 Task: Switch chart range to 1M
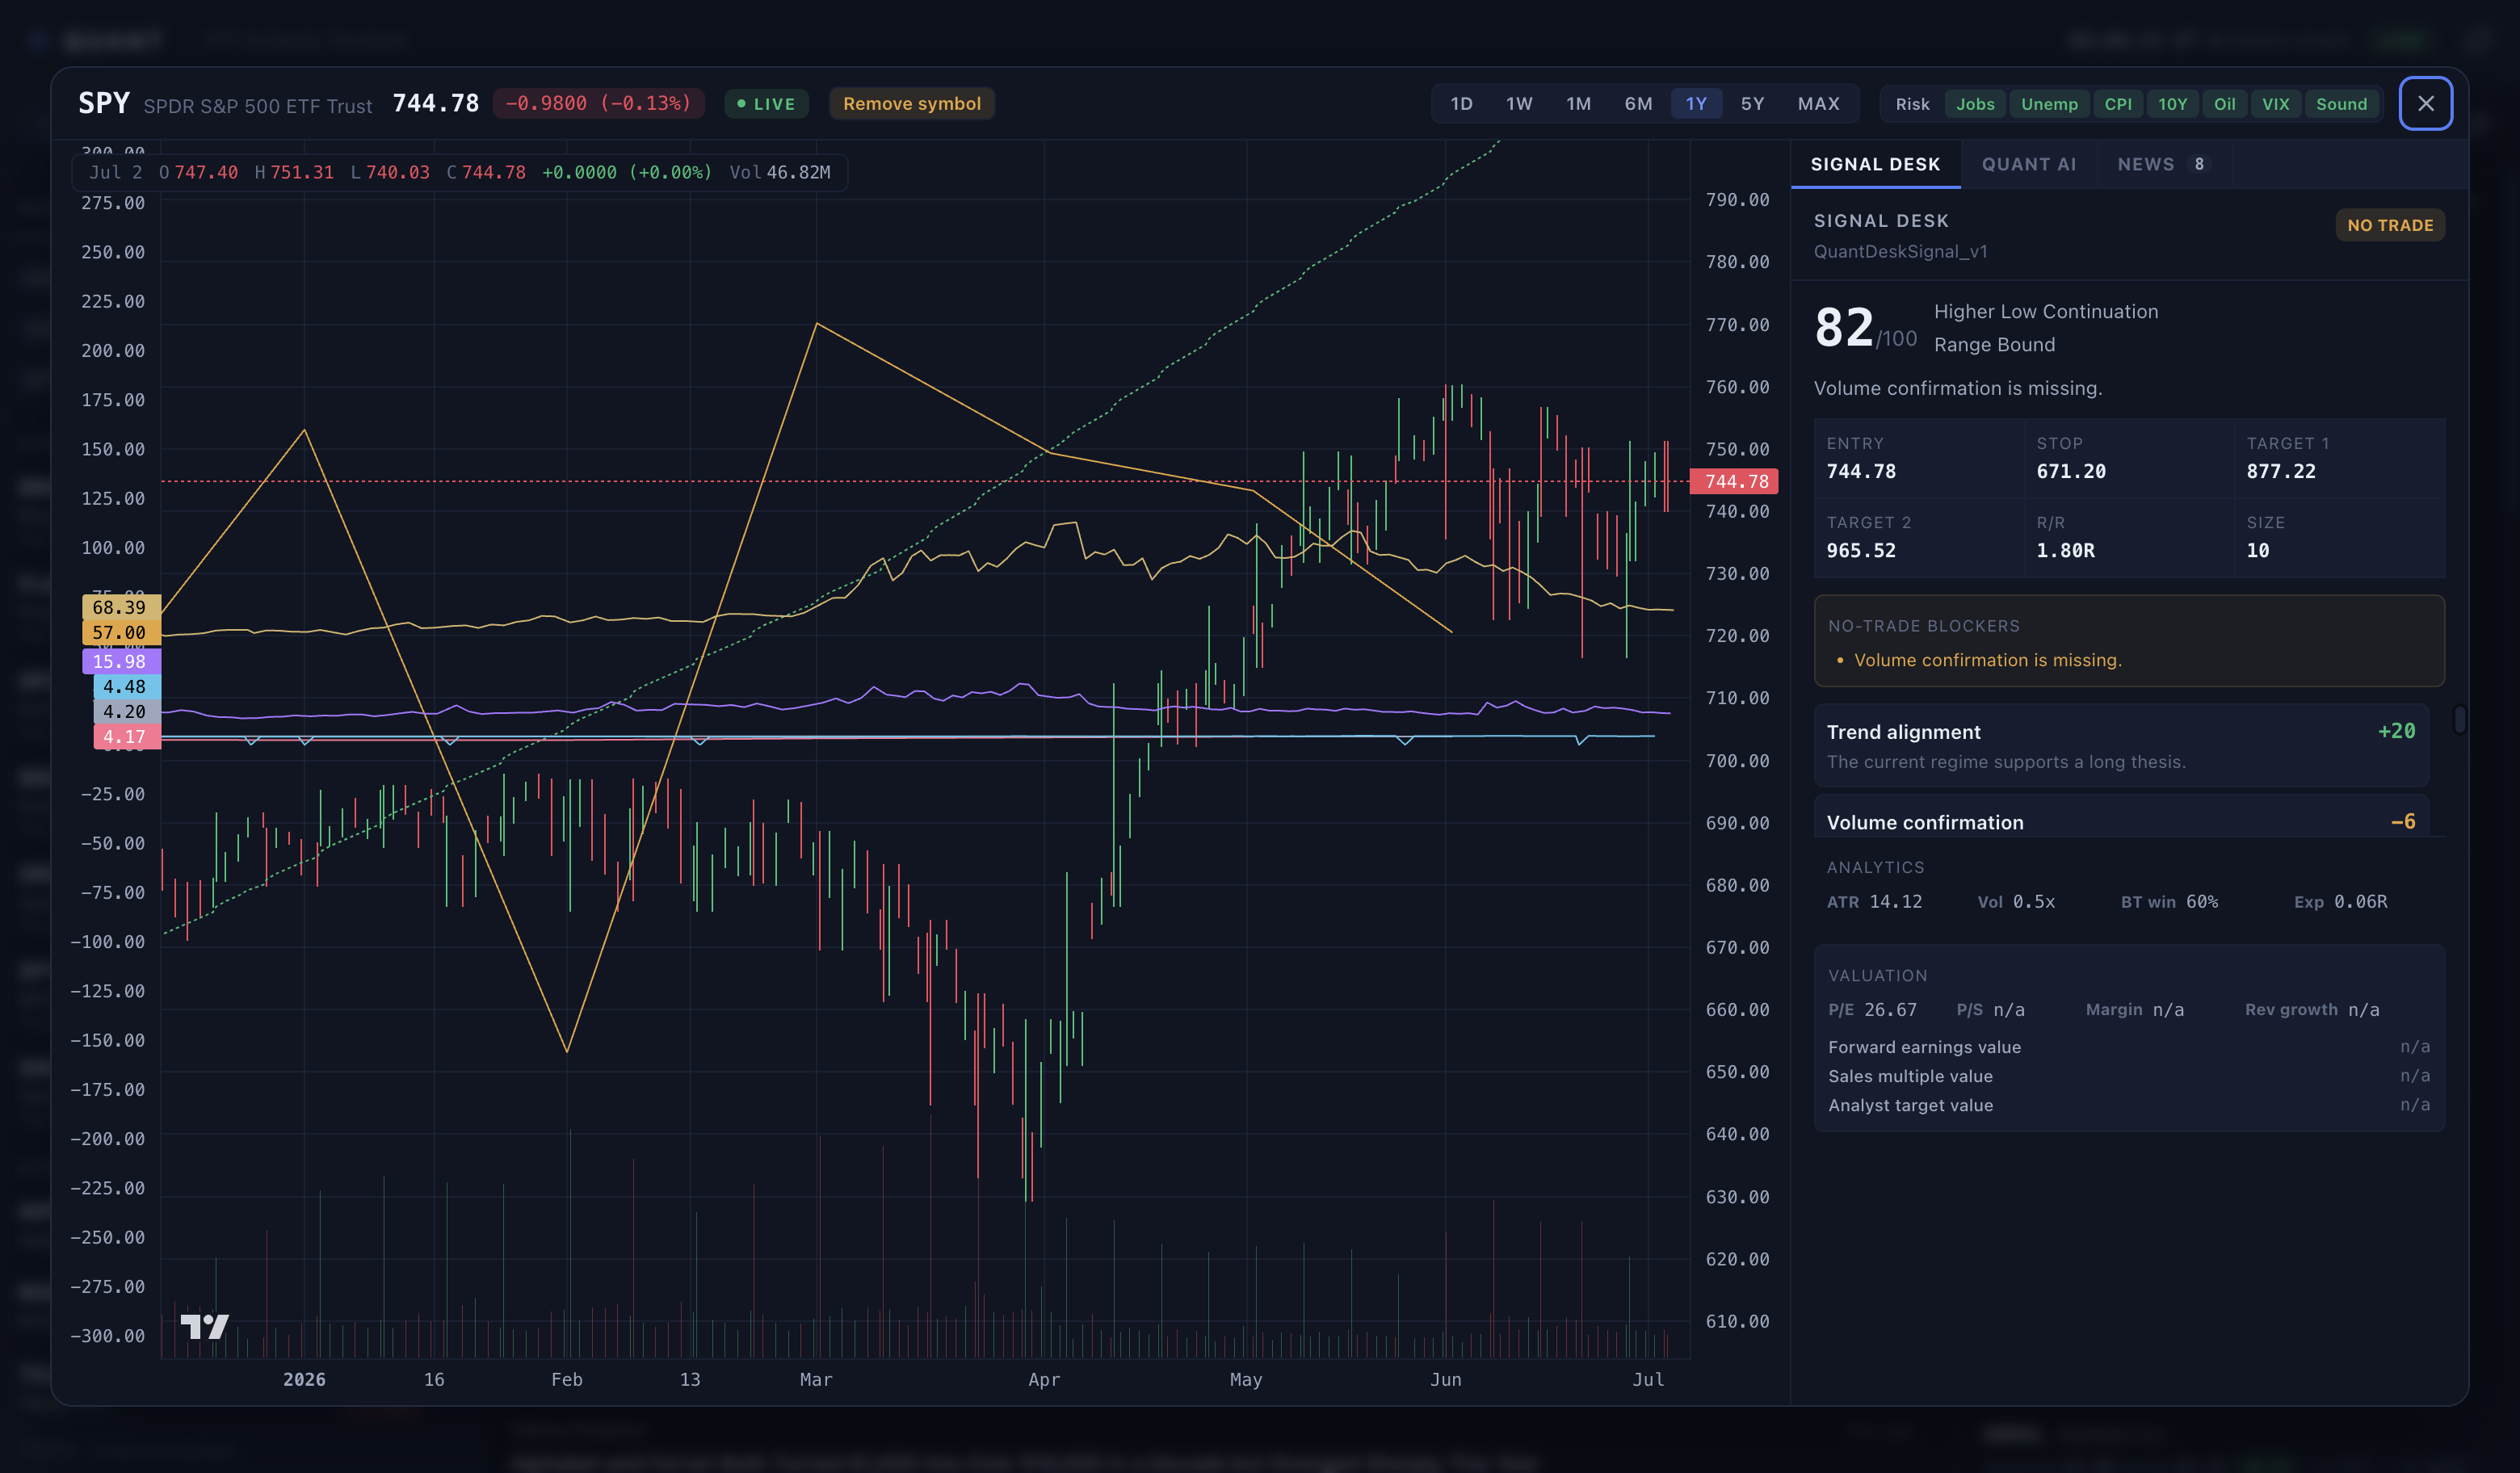[1578, 103]
